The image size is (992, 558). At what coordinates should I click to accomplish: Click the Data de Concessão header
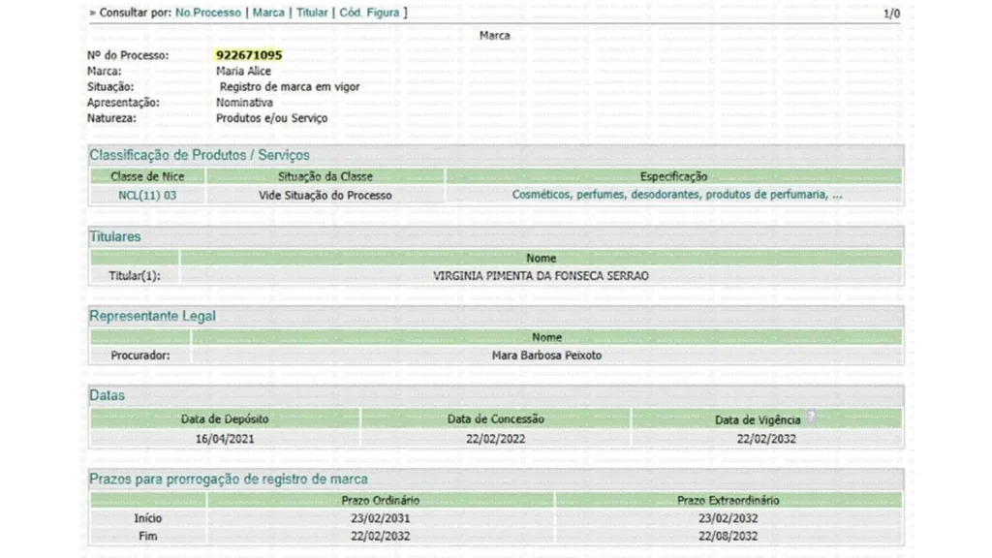click(495, 418)
